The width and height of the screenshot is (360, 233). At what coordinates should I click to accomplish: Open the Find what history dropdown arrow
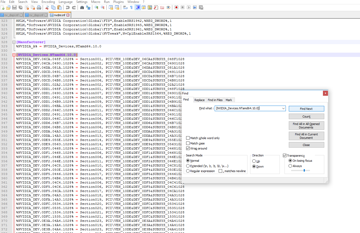(283, 109)
